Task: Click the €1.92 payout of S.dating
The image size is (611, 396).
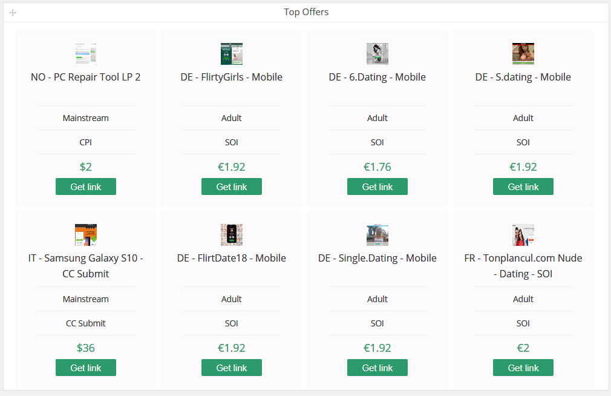Action: 523,167
